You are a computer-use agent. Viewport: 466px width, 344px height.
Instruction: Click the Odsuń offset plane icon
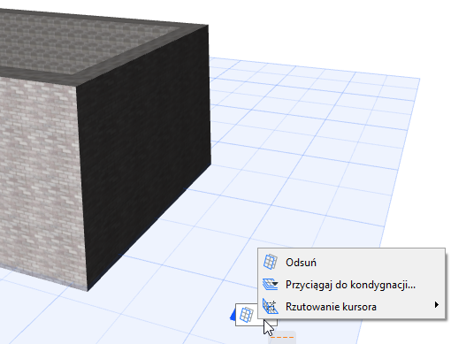271,263
